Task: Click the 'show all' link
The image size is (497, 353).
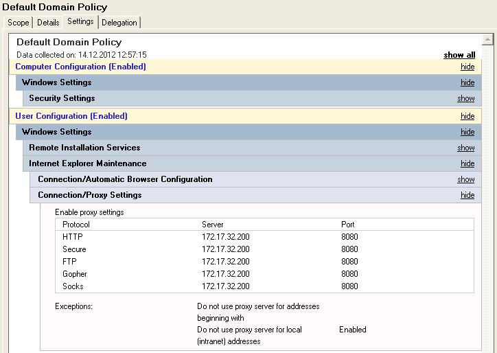Action: tap(459, 55)
